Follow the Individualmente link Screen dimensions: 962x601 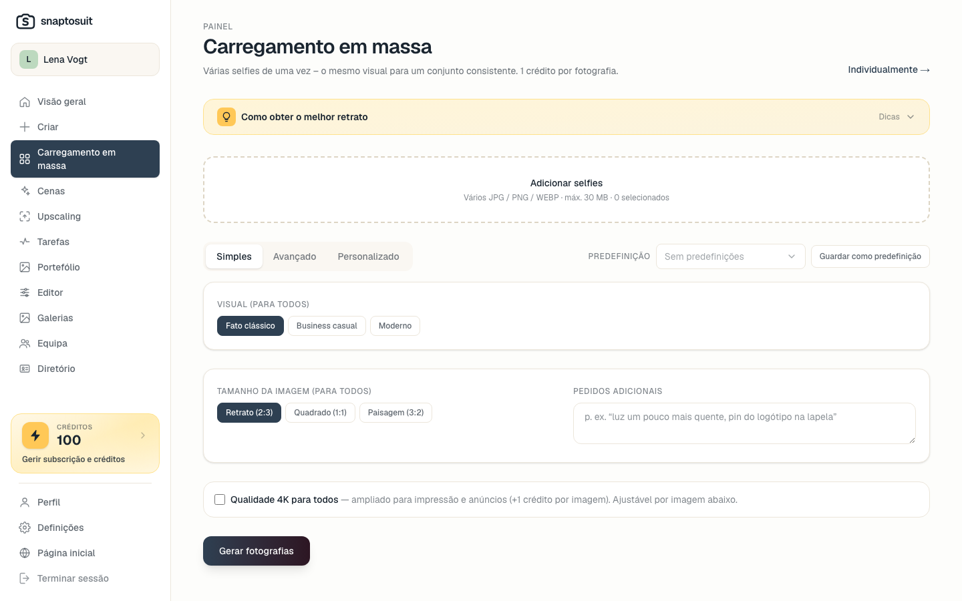point(889,69)
